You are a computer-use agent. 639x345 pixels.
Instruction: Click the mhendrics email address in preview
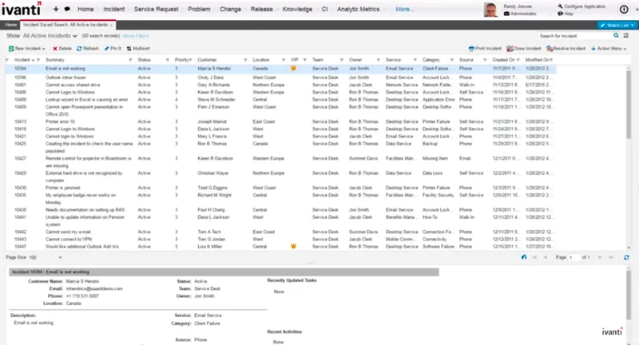click(94, 288)
